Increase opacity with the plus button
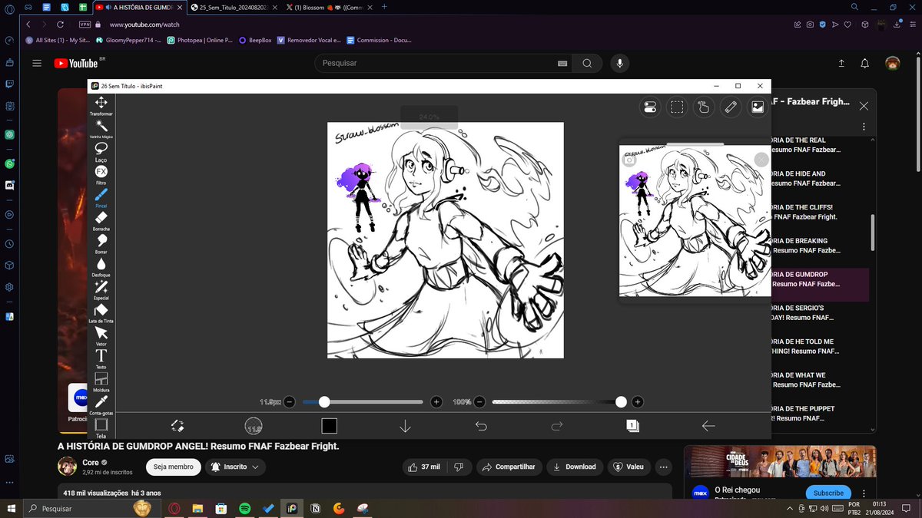This screenshot has width=922, height=518. (x=638, y=402)
